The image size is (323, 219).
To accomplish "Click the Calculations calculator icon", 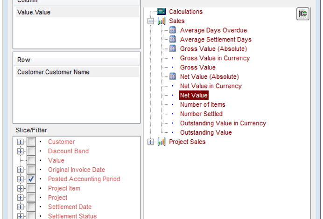I will tap(161, 11).
